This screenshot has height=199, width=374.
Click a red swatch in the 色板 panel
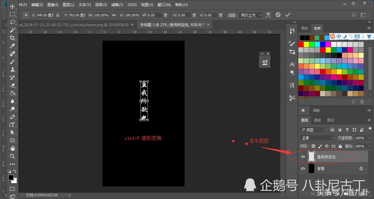pos(301,44)
